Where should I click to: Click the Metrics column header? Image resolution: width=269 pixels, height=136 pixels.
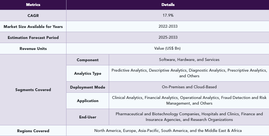33,5
